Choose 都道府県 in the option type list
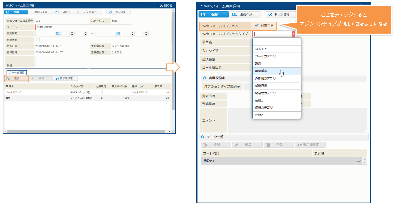The image size is (393, 208). click(261, 86)
